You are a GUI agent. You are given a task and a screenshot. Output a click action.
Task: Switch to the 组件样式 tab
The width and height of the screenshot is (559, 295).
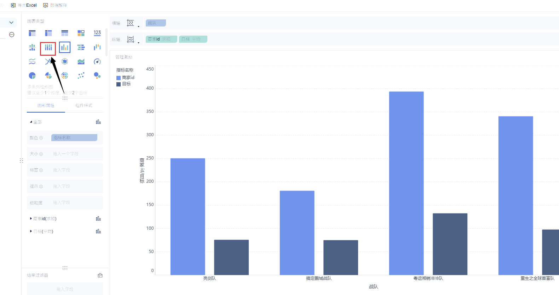[84, 106]
